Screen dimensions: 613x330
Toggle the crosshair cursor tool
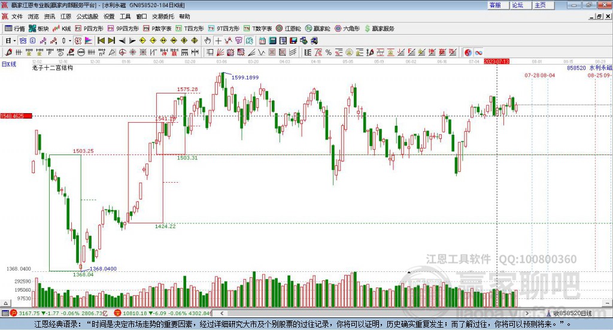pyautogui.click(x=219, y=40)
